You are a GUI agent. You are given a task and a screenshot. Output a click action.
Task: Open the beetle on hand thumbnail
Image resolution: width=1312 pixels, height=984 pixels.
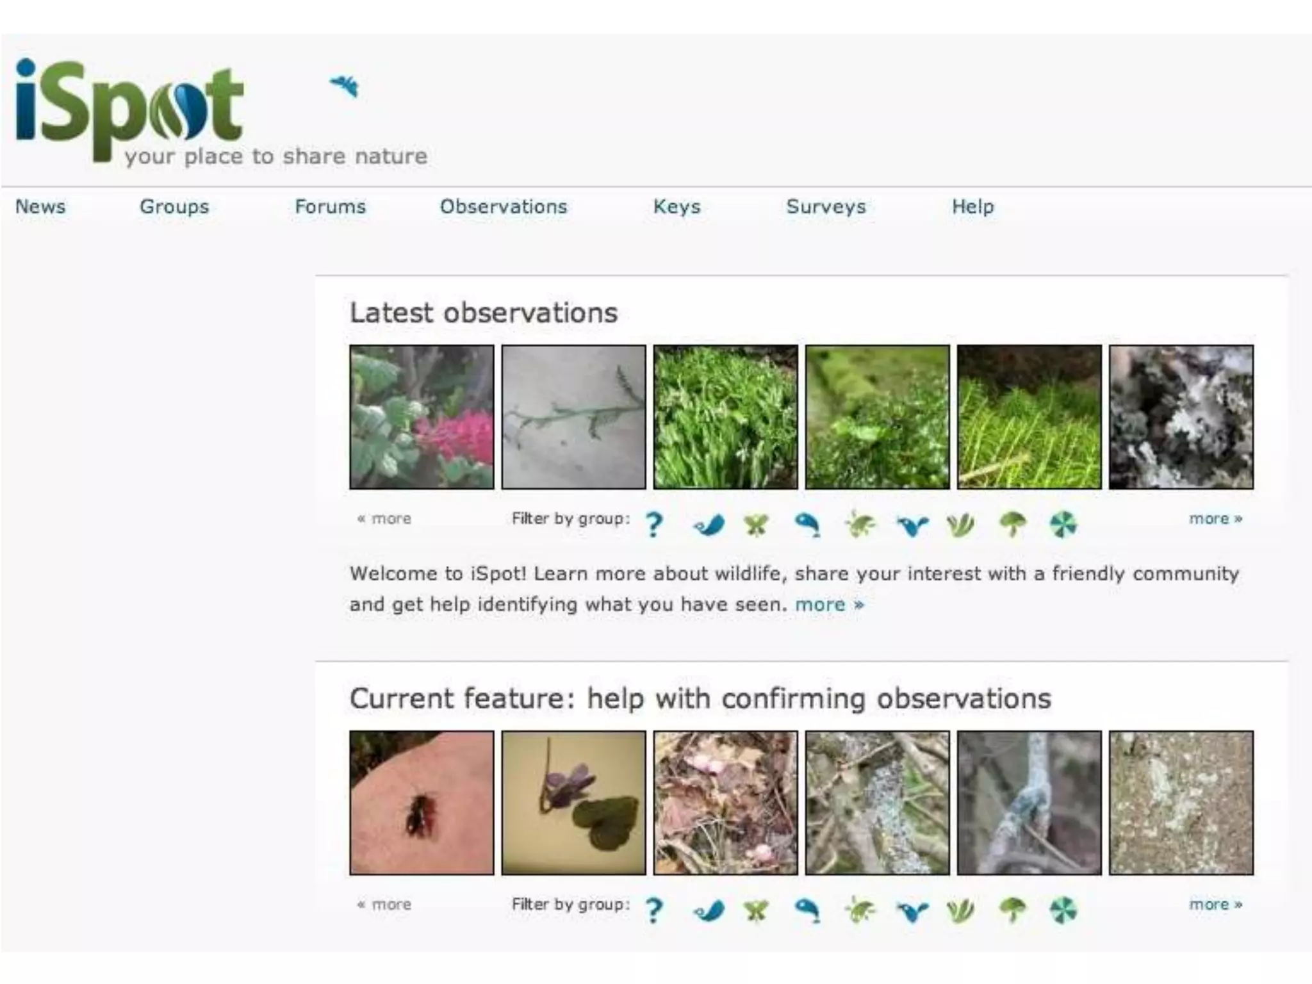pos(422,803)
